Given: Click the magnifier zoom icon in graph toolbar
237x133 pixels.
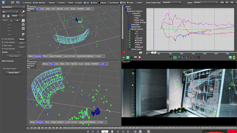Looking at the screenshot, I should pos(199,57).
